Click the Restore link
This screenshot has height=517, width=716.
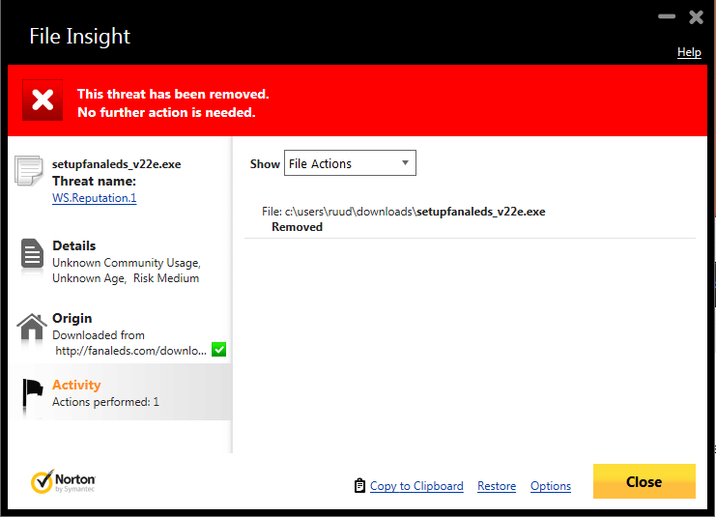coord(497,486)
